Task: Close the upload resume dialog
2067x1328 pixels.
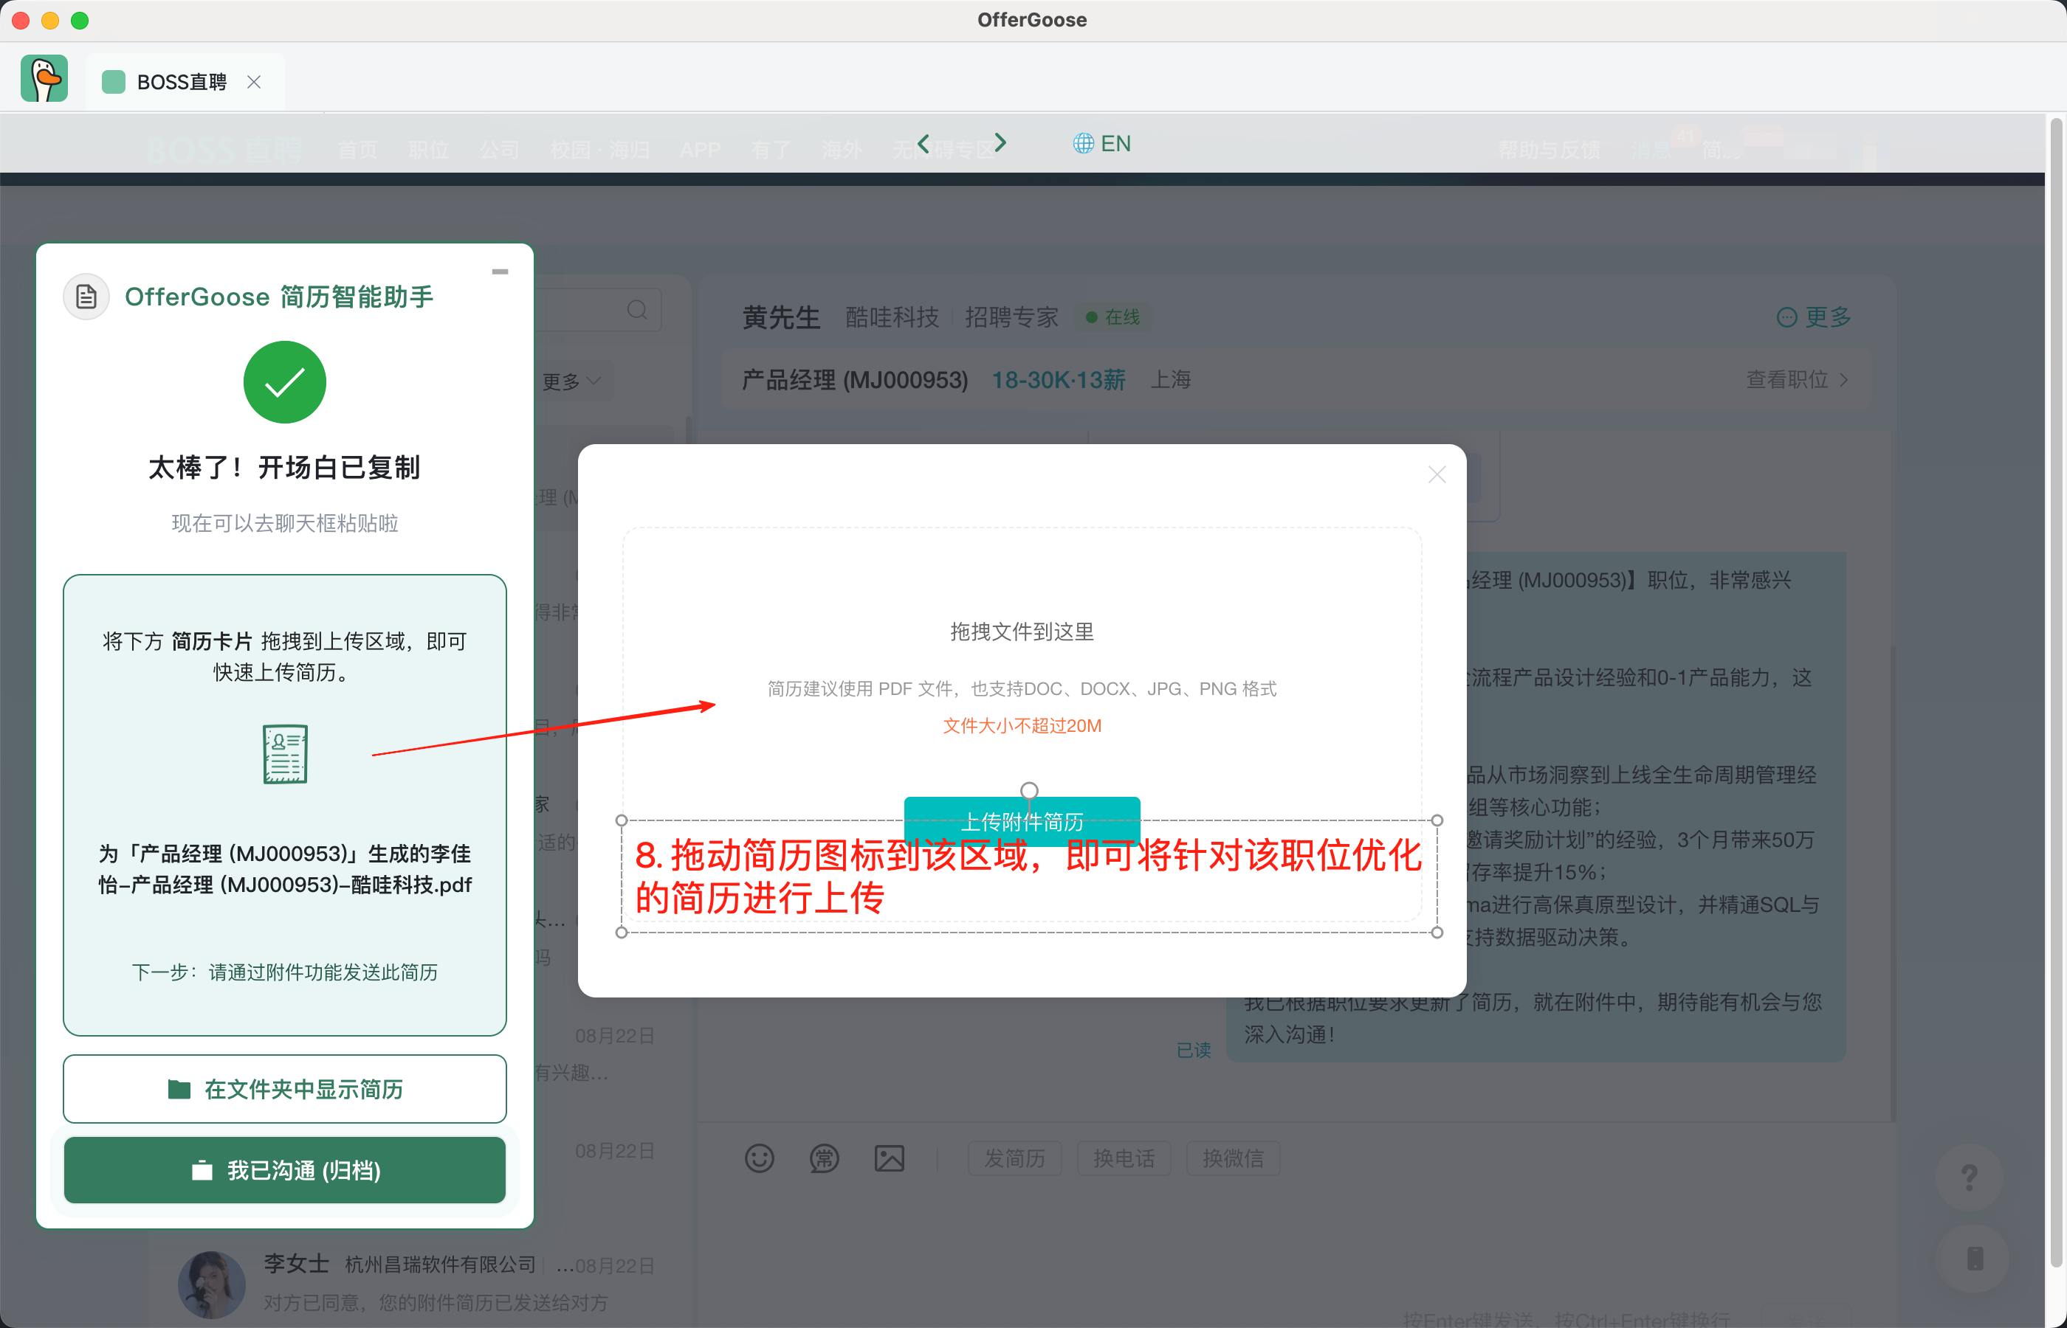Action: (1437, 474)
